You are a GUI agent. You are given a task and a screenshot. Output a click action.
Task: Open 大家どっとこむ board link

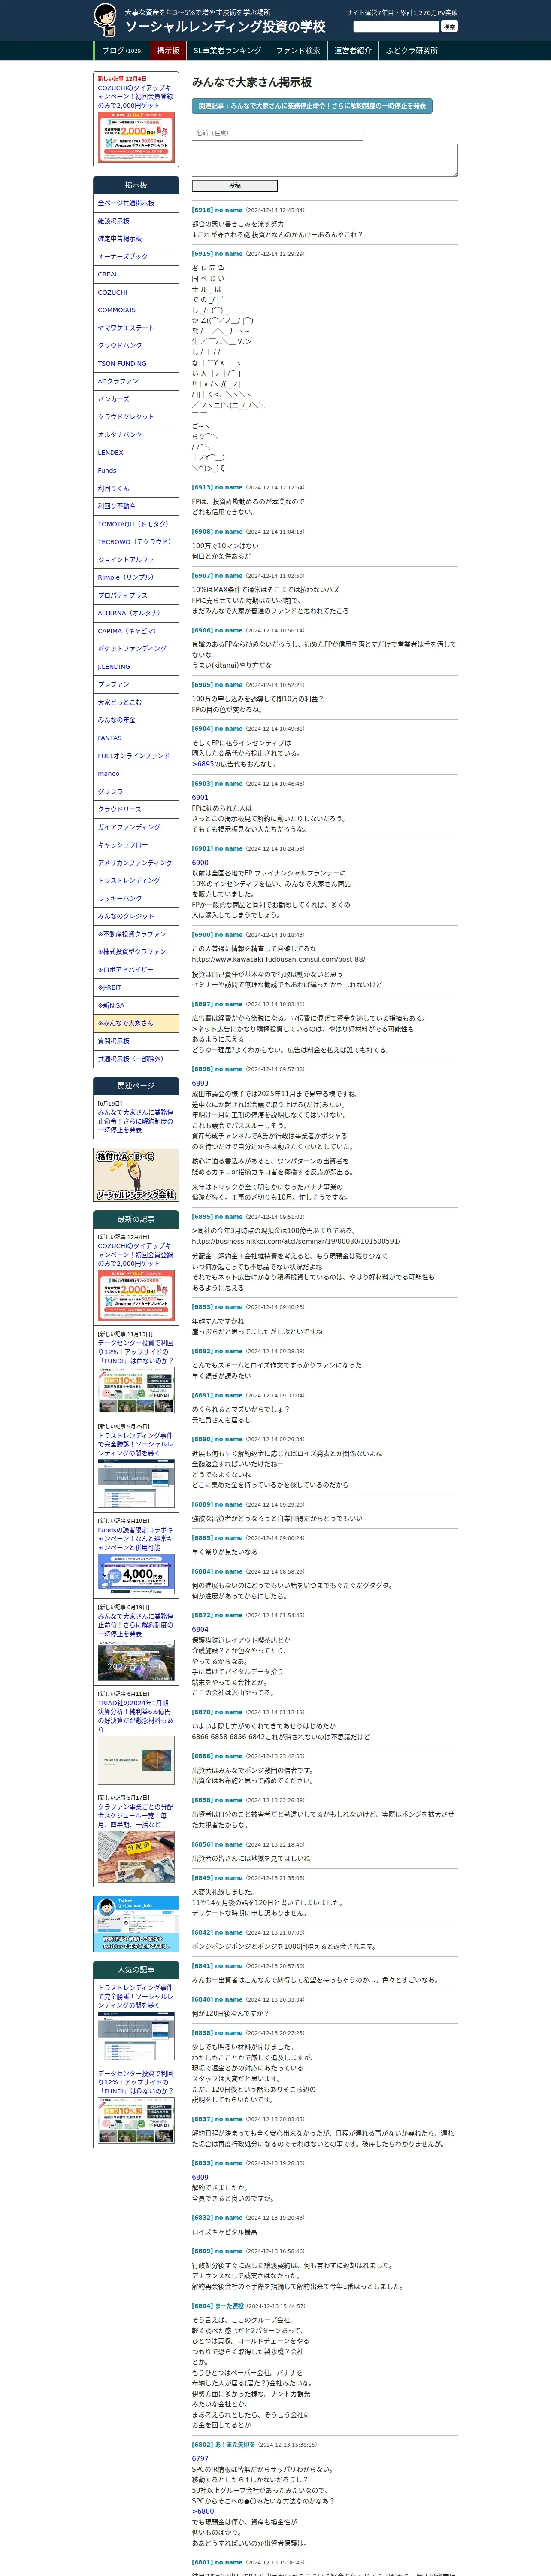click(x=136, y=703)
